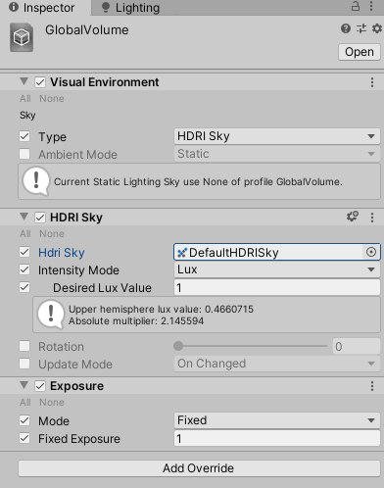The image size is (384, 488).
Task: Open Visual Environment three-dot menu
Action: coord(372,82)
